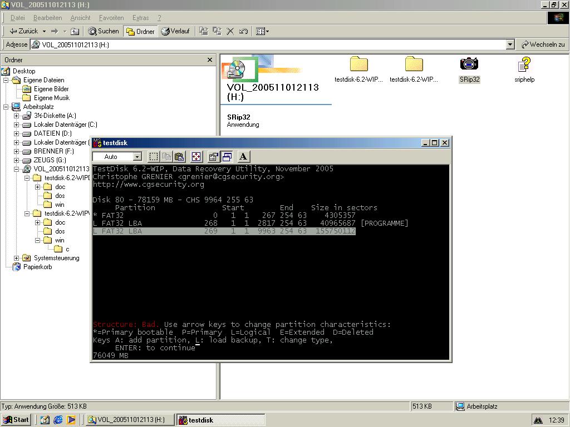Click the Delete X icon in Explorer toolbar
This screenshot has height=427, width=570.
[230, 31]
